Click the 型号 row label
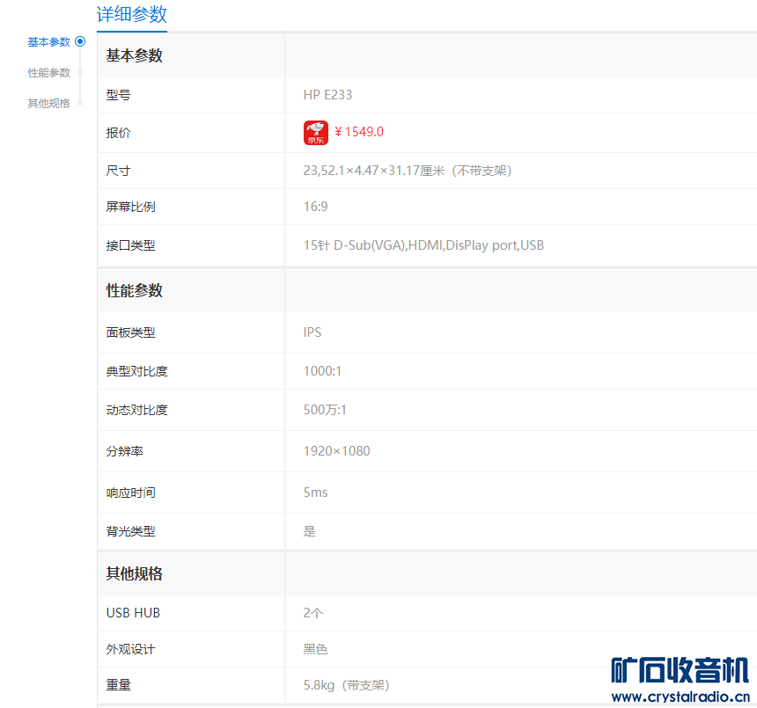The width and height of the screenshot is (757, 708). point(118,95)
